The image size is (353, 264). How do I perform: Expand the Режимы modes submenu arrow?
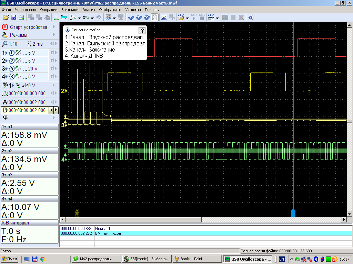point(54,35)
